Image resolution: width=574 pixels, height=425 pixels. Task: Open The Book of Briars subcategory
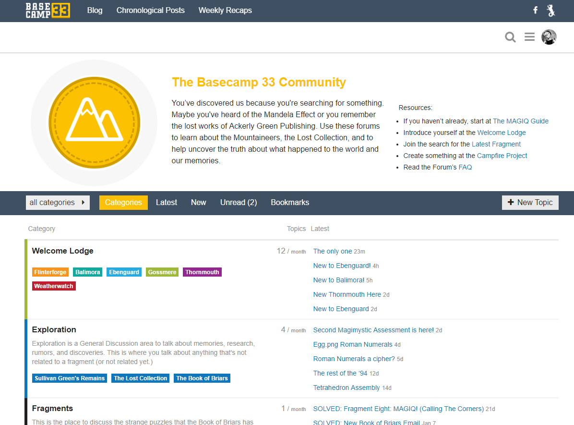(x=202, y=378)
